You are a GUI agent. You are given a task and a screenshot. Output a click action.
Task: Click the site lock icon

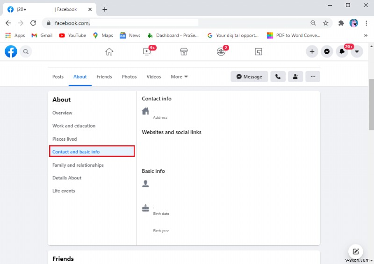tap(49, 23)
